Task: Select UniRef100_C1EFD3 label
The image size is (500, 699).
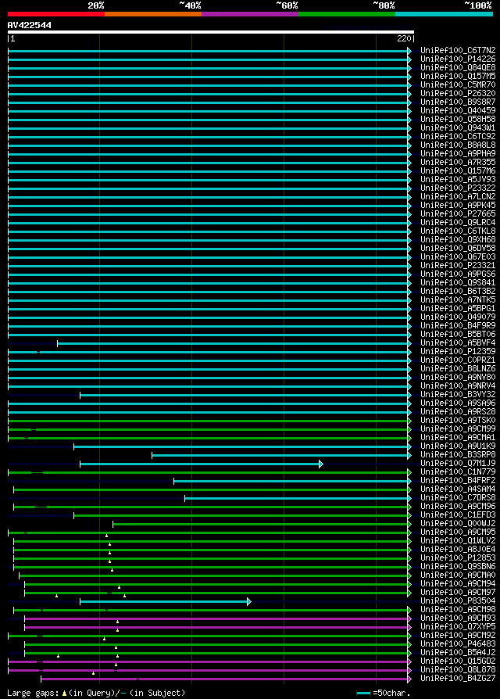Action: point(458,515)
